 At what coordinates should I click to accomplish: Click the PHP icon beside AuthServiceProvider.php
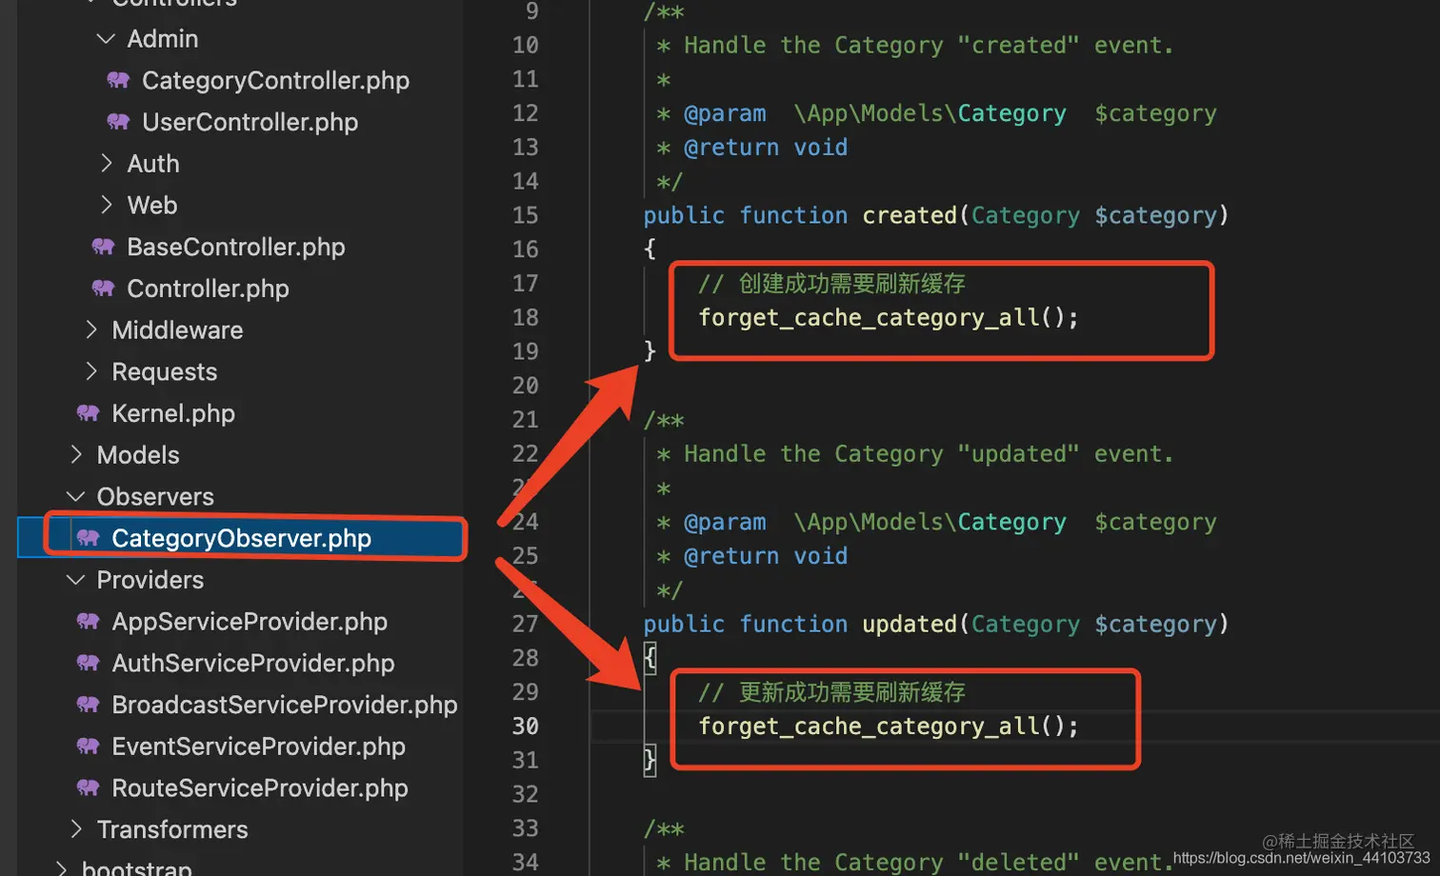click(88, 663)
